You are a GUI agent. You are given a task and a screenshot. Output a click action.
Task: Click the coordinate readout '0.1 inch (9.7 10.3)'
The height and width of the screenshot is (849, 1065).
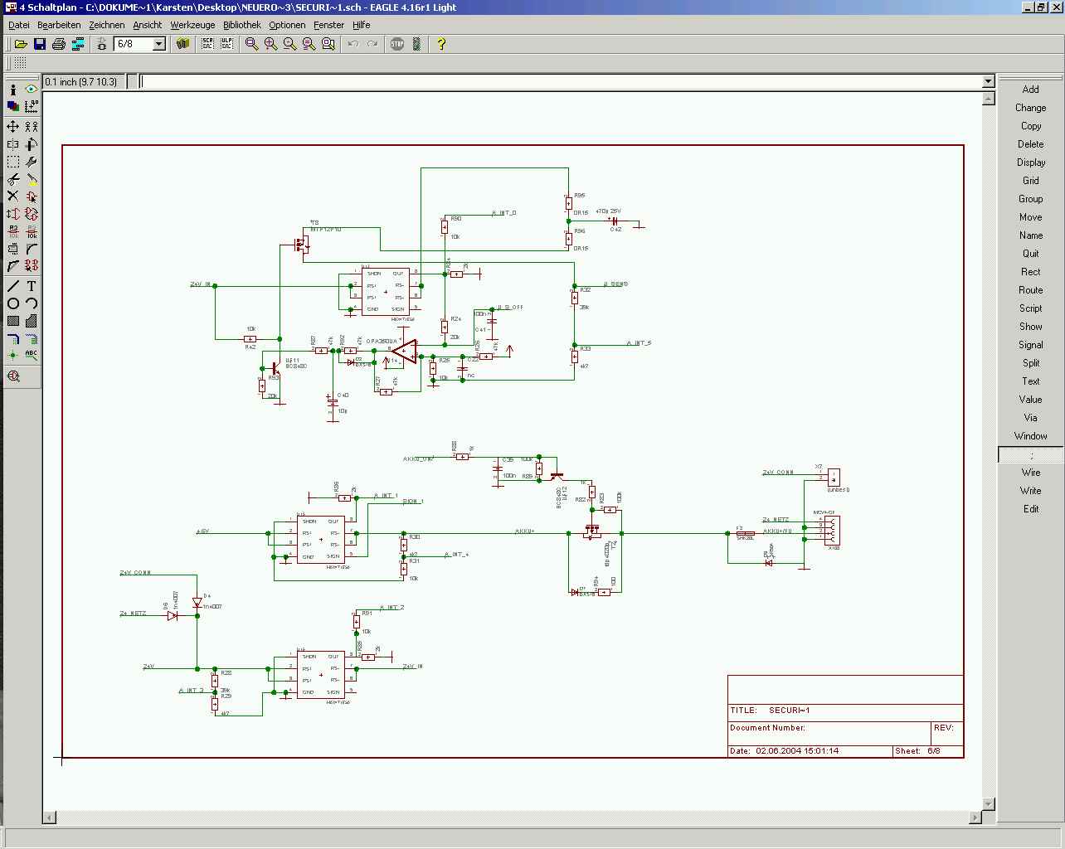tap(81, 82)
